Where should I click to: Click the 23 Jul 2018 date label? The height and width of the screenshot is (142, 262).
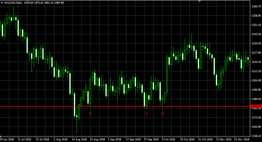tap(43, 139)
